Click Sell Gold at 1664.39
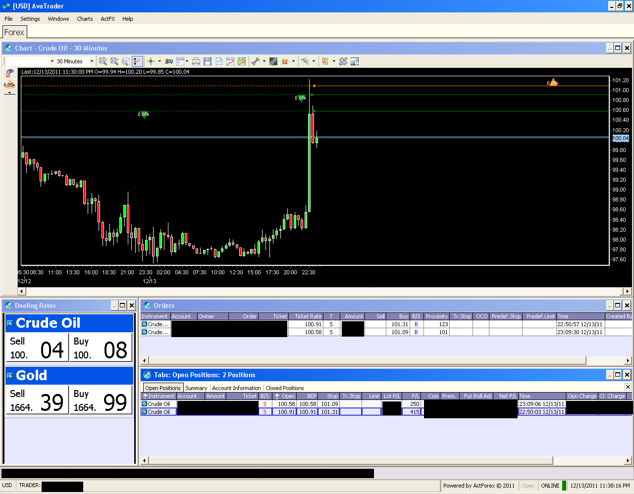 36,400
